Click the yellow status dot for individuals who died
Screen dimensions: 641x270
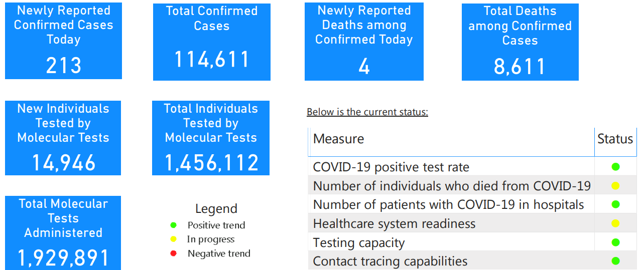click(x=615, y=186)
